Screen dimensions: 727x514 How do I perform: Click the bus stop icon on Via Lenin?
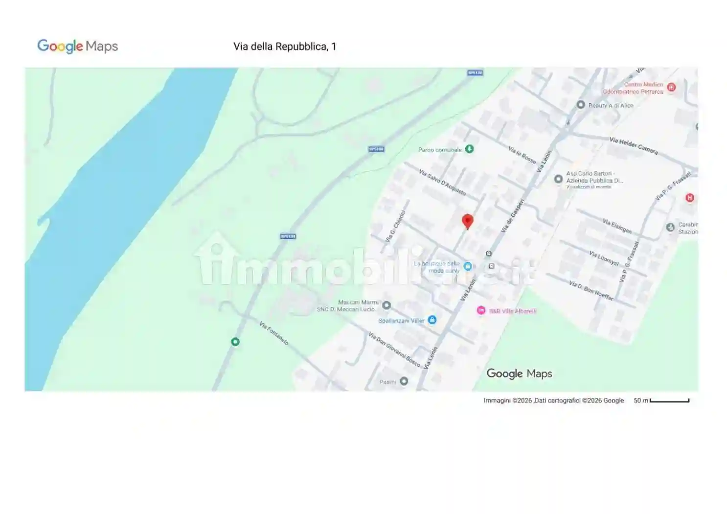coord(488,254)
